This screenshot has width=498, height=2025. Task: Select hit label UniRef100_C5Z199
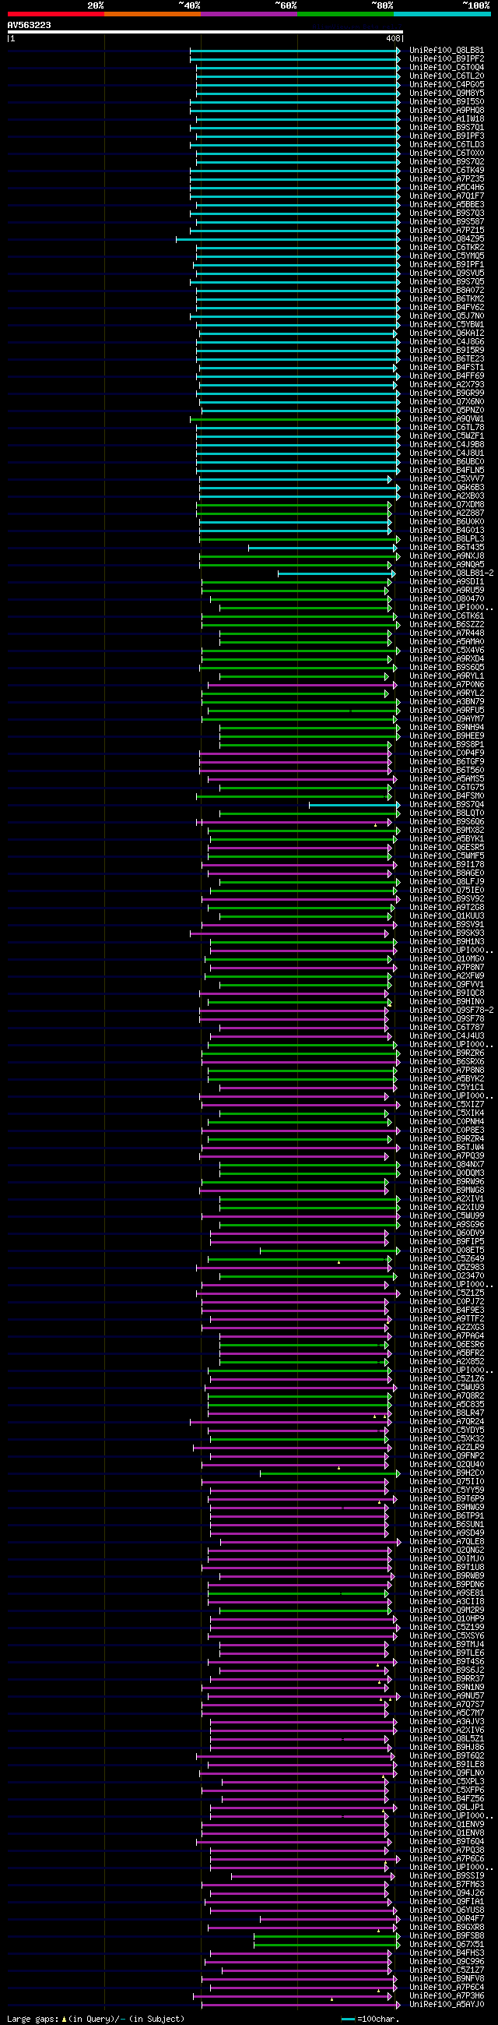tap(447, 1627)
